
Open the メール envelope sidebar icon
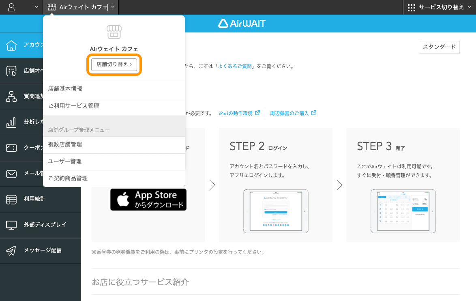coord(11,174)
